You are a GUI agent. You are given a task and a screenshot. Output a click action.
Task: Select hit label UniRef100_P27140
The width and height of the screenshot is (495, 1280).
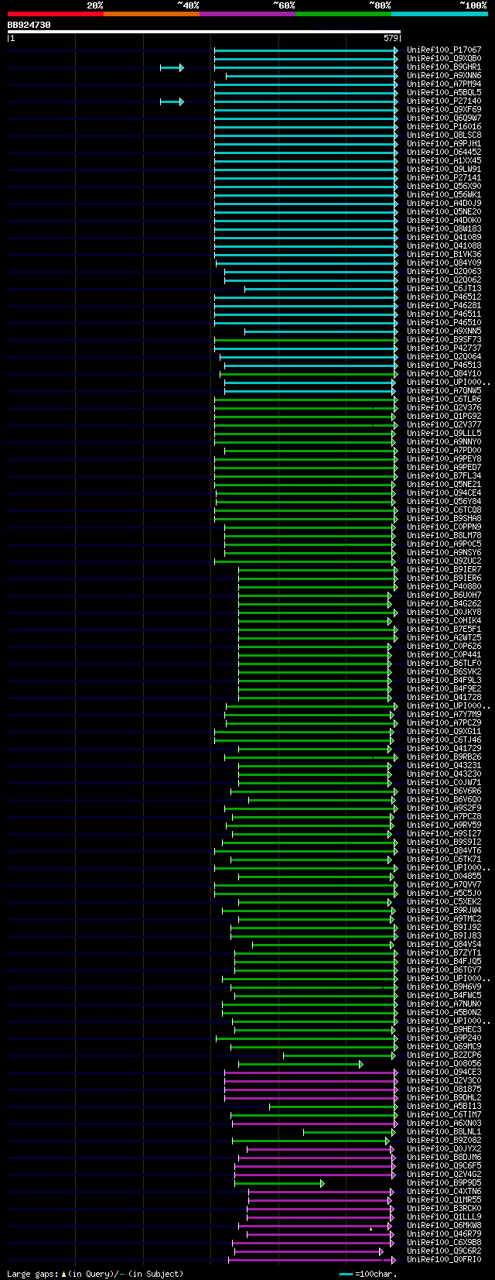click(x=444, y=101)
